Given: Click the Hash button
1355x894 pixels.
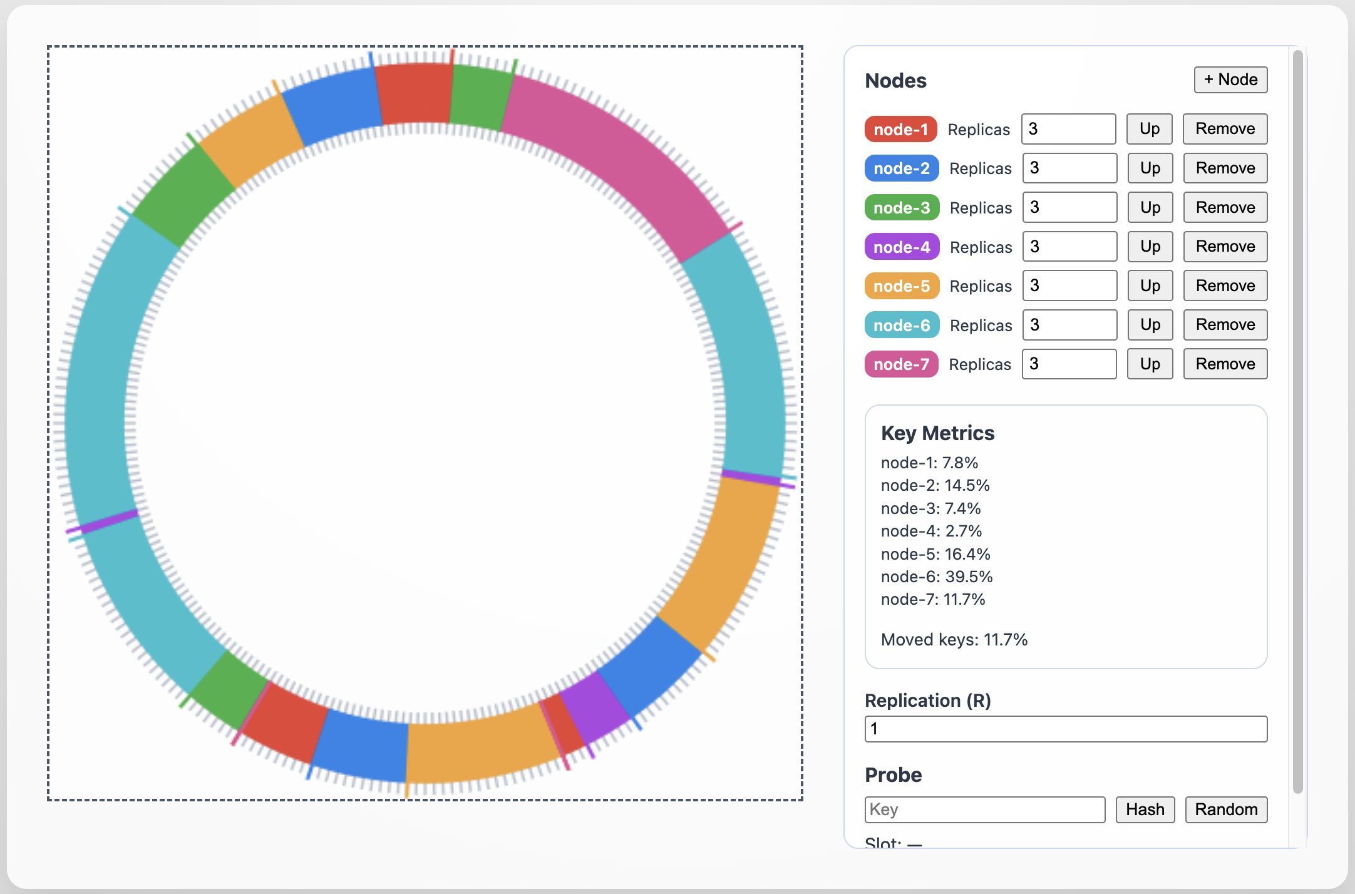Looking at the screenshot, I should point(1145,809).
